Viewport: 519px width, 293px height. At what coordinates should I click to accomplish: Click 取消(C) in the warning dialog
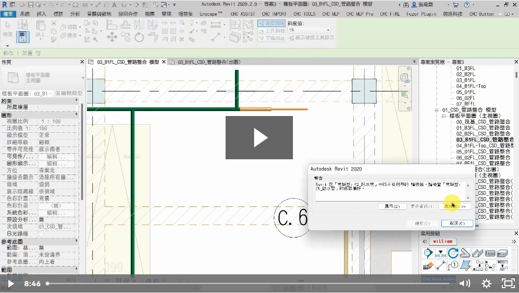(x=457, y=224)
